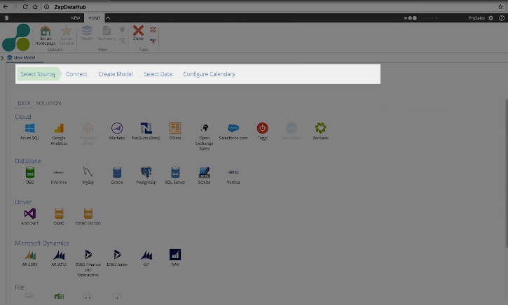
Task: Choose the Toggl data source
Action: click(x=263, y=132)
